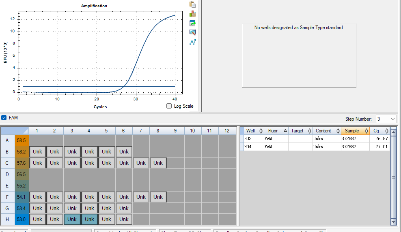This screenshot has height=232, width=401.
Task: Select well B6 Unk
Action: (124, 151)
